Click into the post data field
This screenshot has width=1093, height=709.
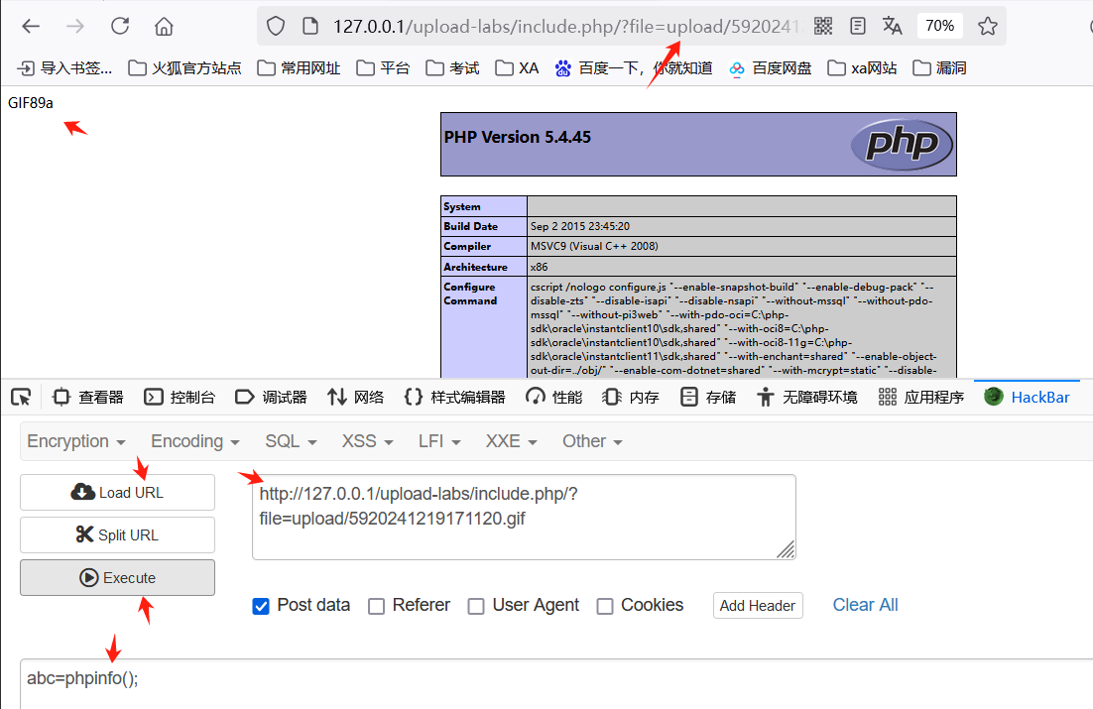pos(556,684)
